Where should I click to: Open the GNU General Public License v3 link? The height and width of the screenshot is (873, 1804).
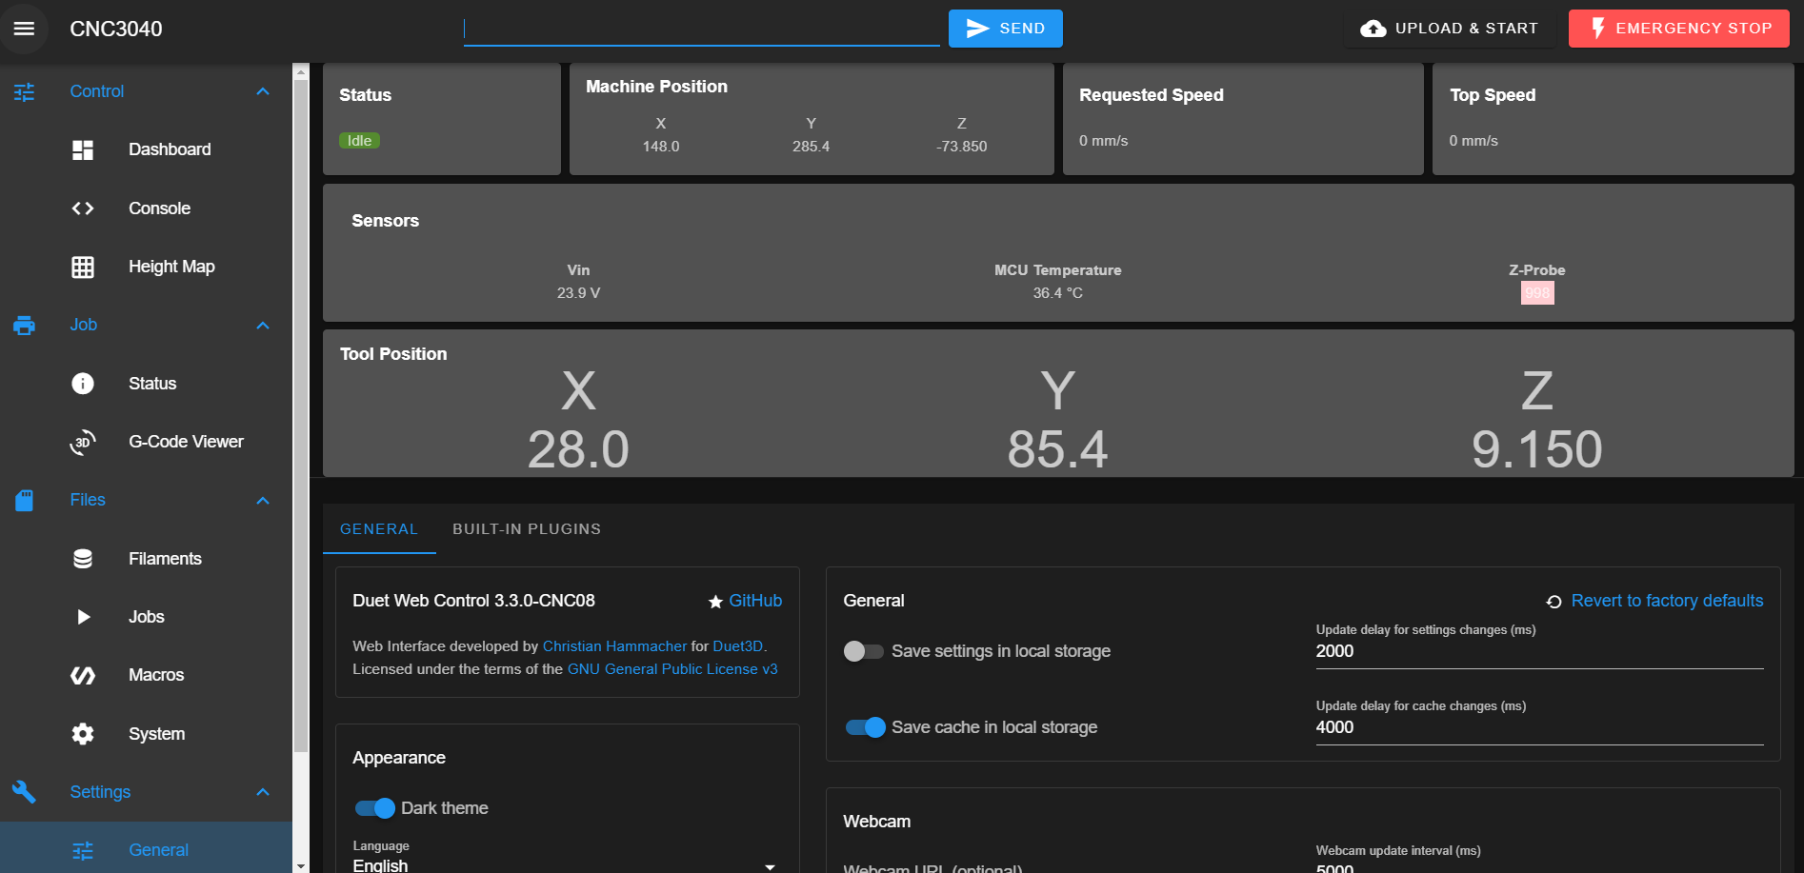point(672,669)
